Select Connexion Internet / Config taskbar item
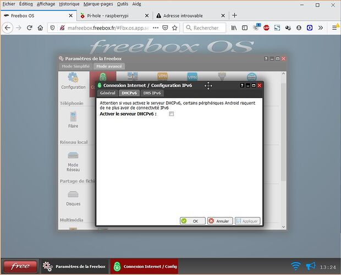 coord(145,266)
